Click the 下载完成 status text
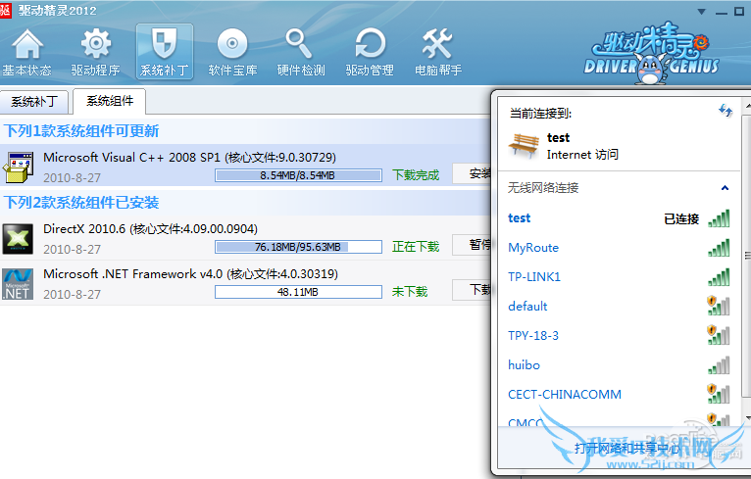 416,175
